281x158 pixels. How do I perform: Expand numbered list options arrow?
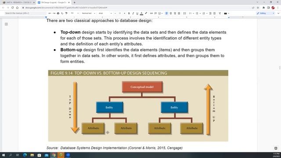pyautogui.click(x=207, y=13)
